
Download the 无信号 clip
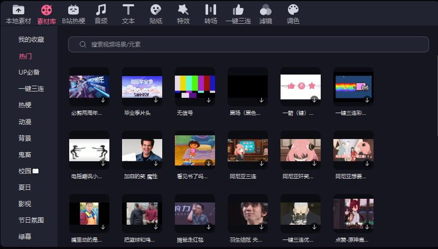(208, 100)
